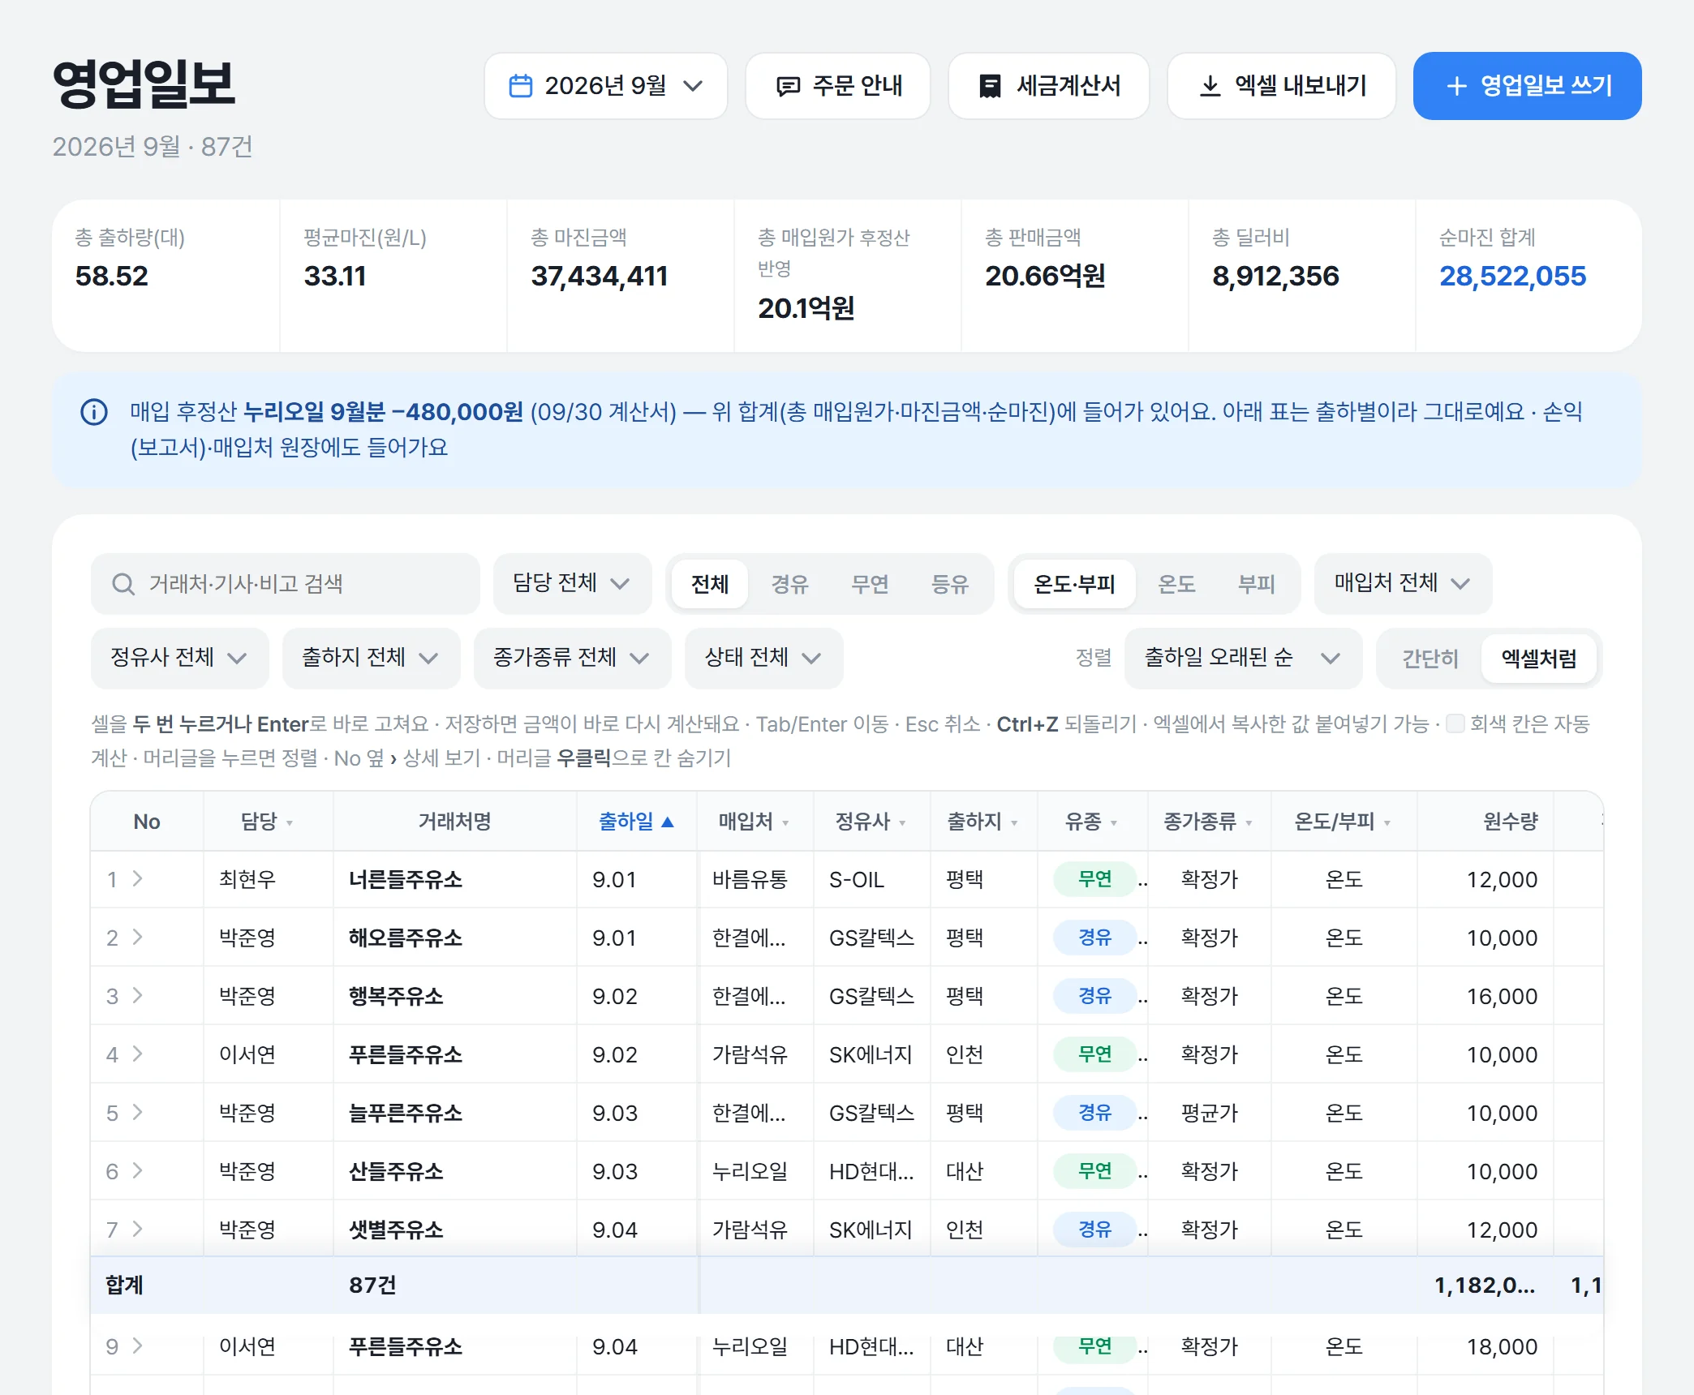Screen dimensions: 1694x1395
Task: Select the 엑셀처럼 view tab
Action: point(1539,658)
